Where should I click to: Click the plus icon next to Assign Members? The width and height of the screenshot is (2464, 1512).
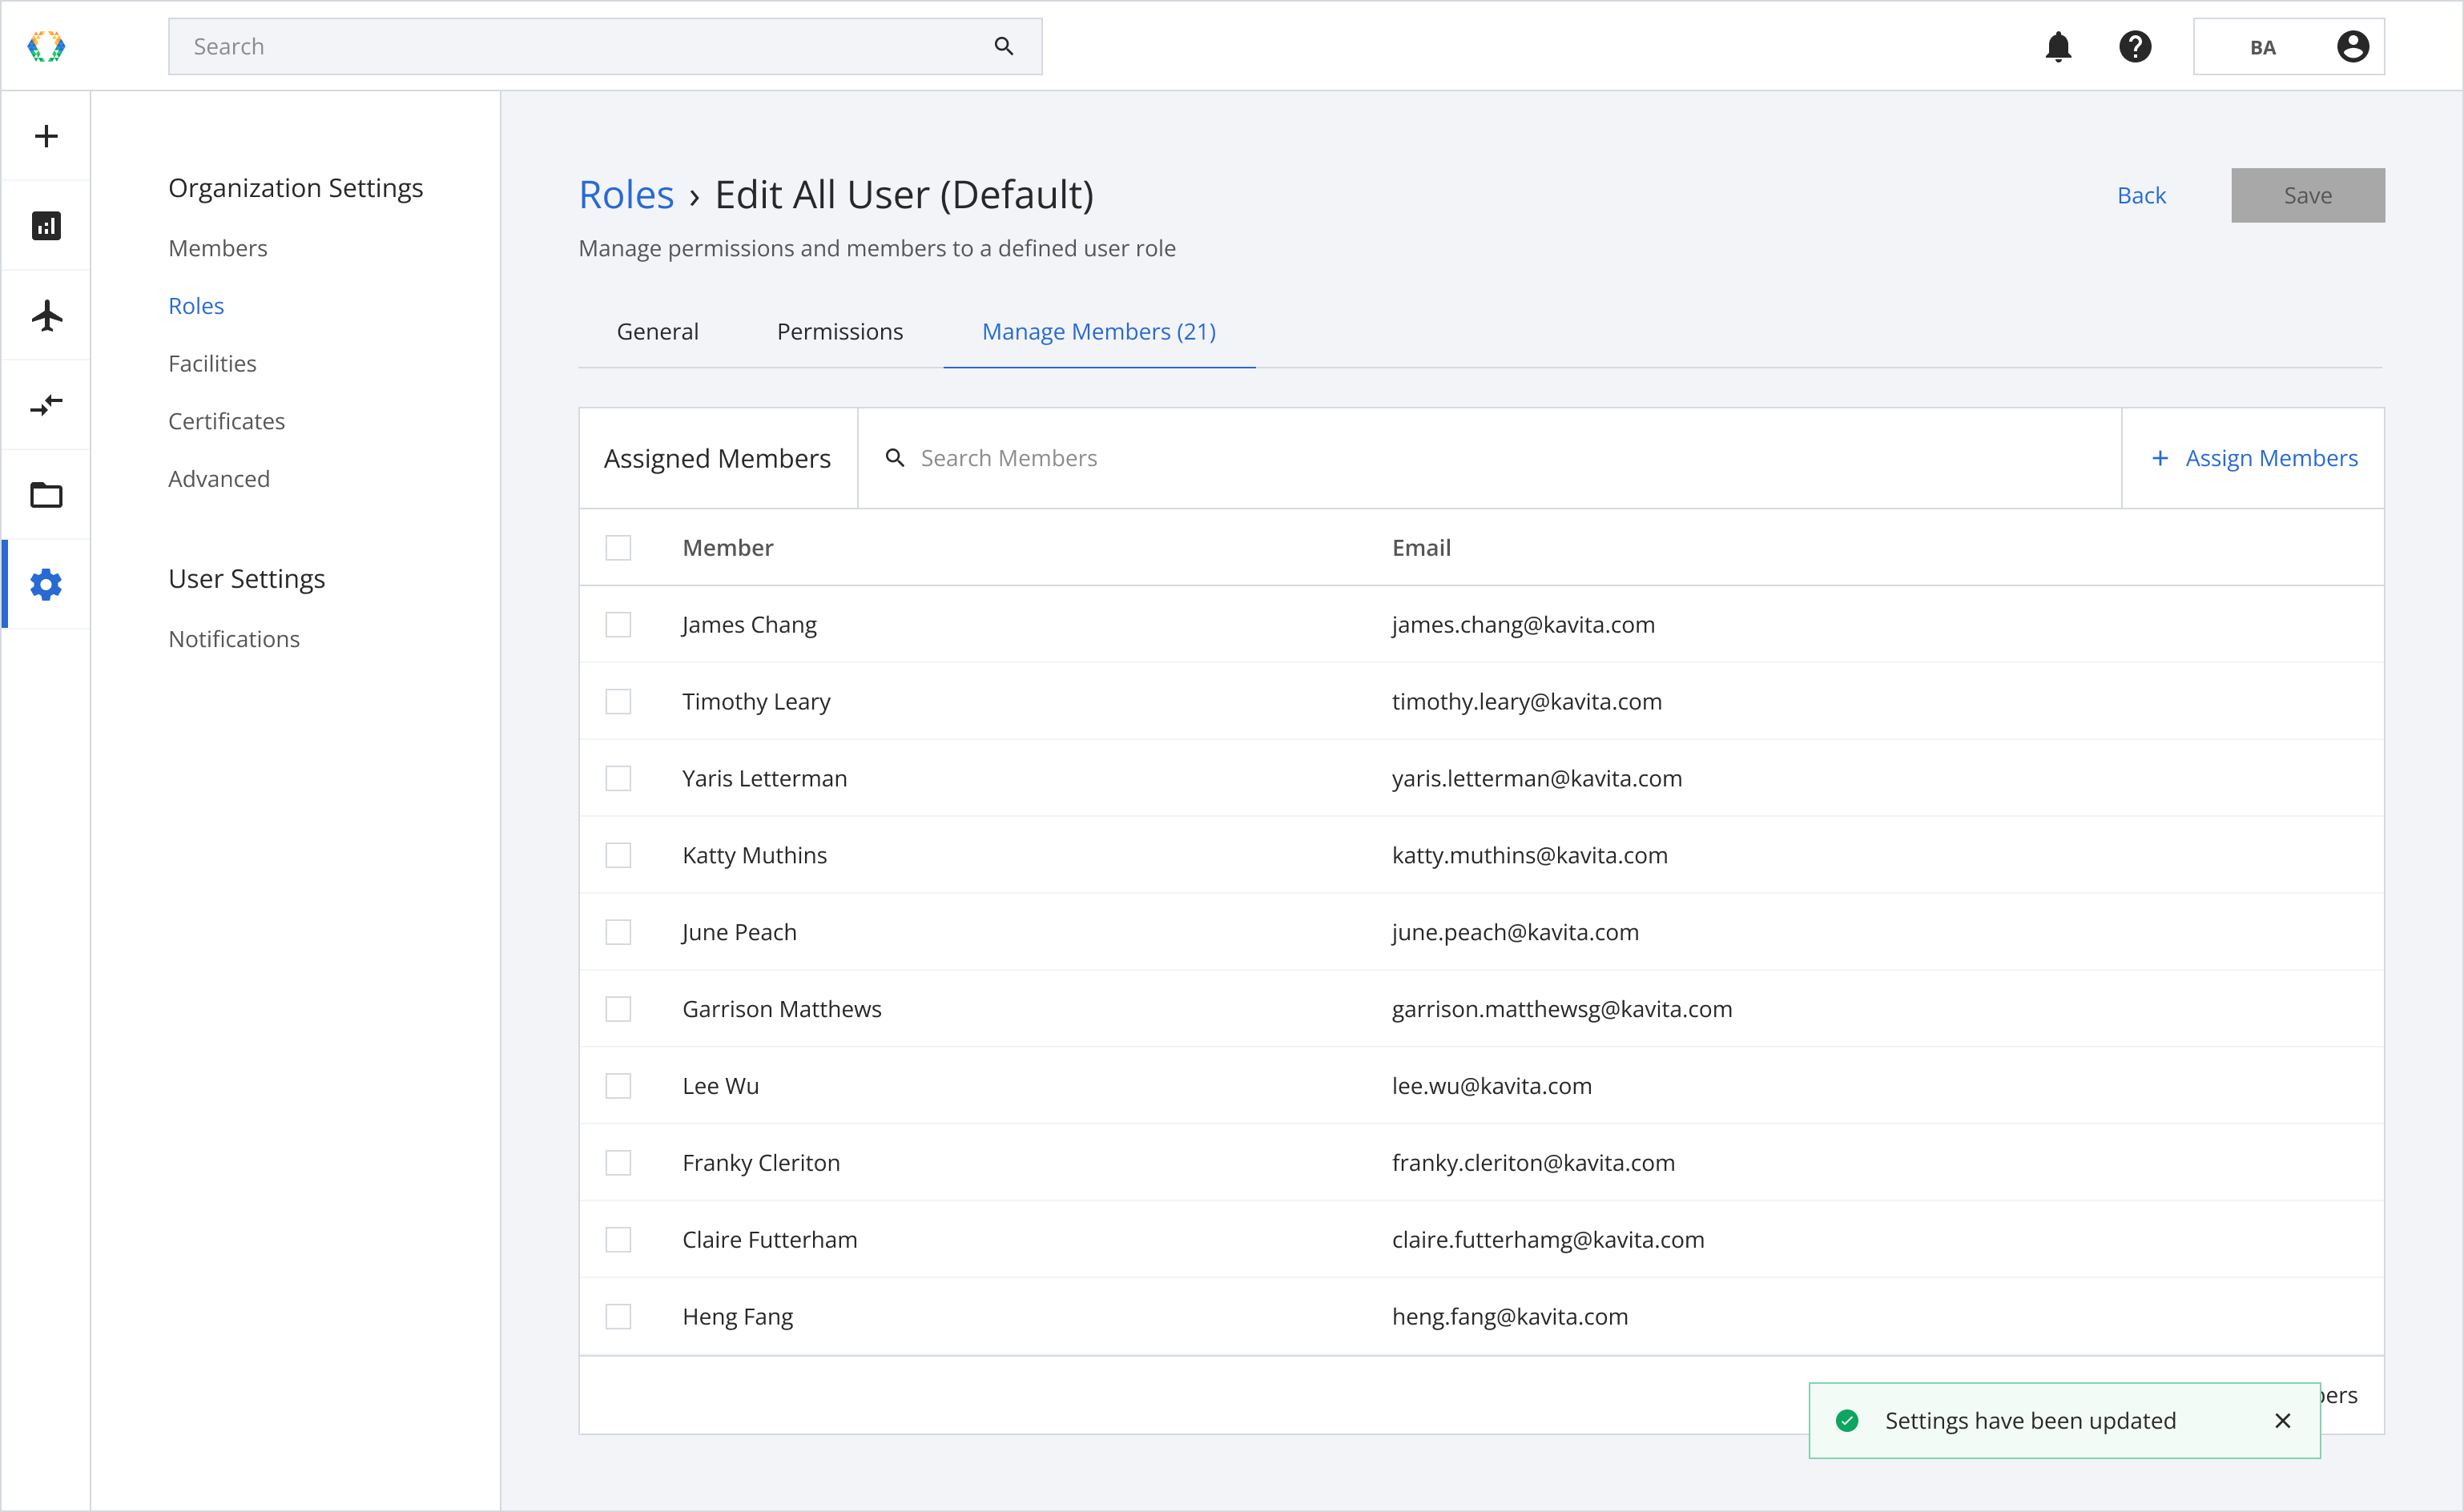coord(2160,458)
